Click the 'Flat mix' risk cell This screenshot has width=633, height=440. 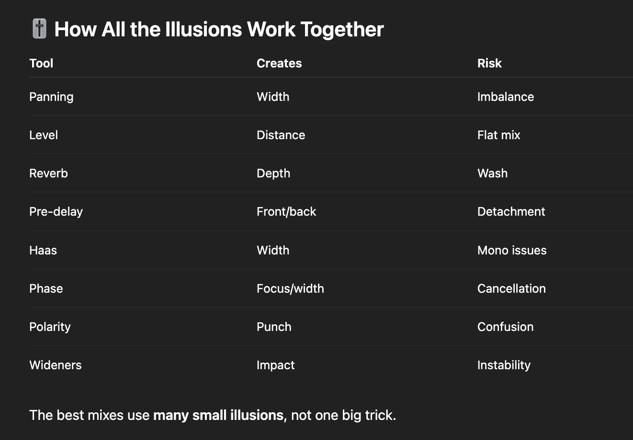(x=498, y=135)
